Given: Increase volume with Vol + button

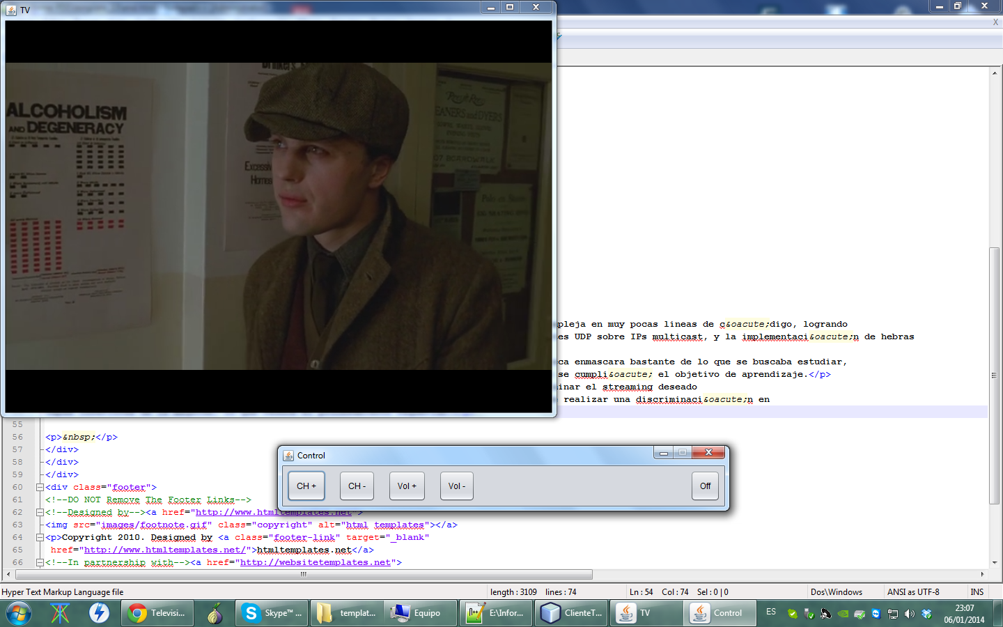Looking at the screenshot, I should click(407, 486).
